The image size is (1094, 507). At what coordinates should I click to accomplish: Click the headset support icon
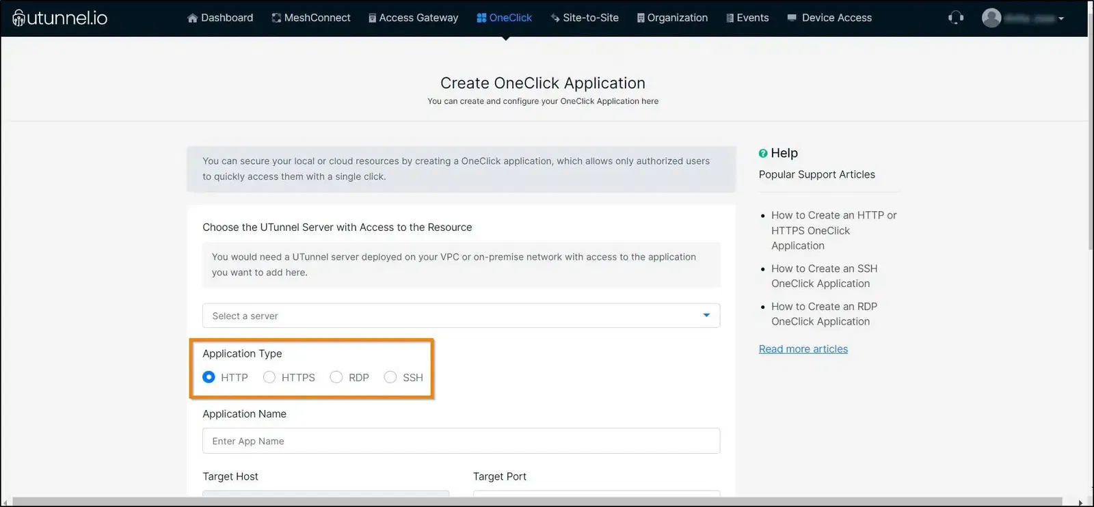tap(956, 18)
